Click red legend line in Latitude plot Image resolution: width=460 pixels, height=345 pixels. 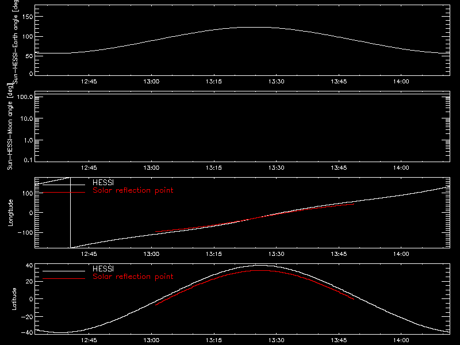pos(64,279)
